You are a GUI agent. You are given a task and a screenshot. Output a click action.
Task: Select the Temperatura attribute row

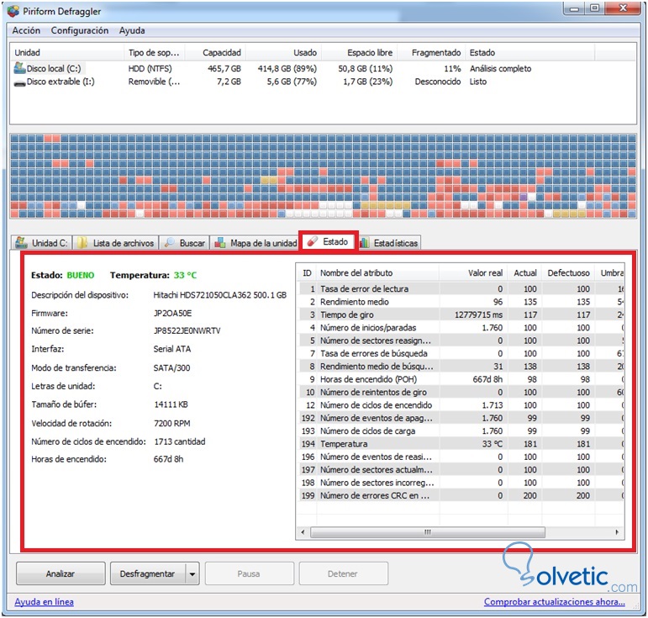[461, 444]
